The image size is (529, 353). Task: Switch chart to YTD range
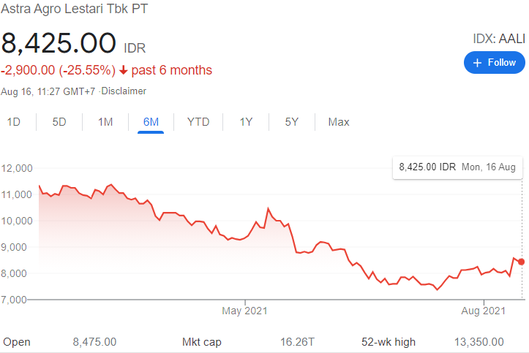[x=198, y=122]
